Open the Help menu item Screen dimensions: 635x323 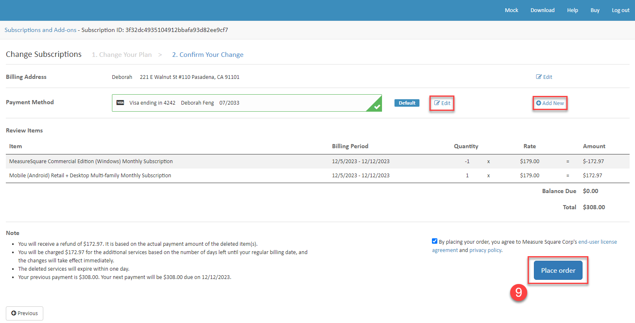click(573, 10)
